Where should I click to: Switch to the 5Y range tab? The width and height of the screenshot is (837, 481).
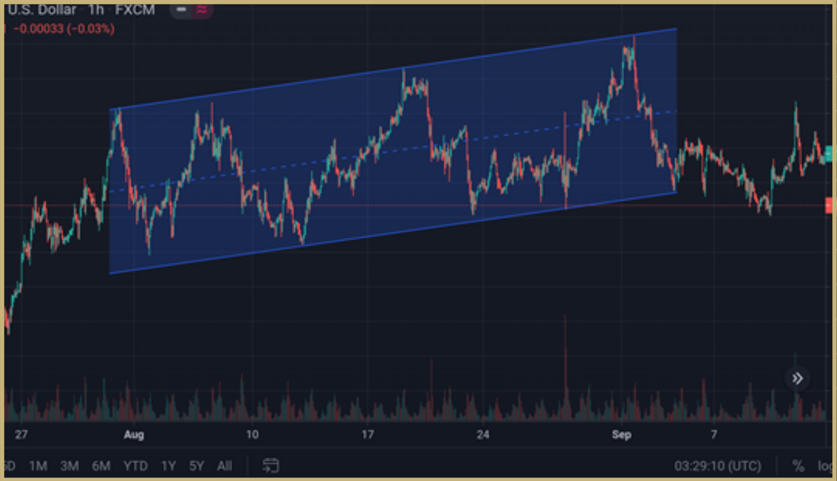[x=196, y=466]
